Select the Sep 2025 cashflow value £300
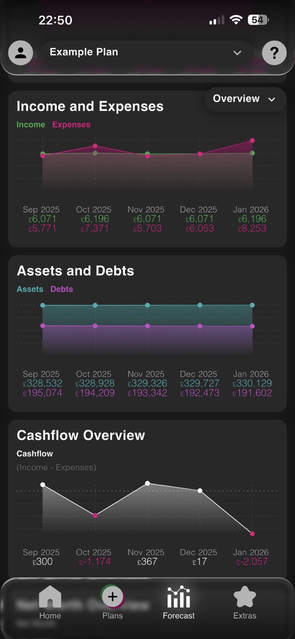 (x=42, y=561)
